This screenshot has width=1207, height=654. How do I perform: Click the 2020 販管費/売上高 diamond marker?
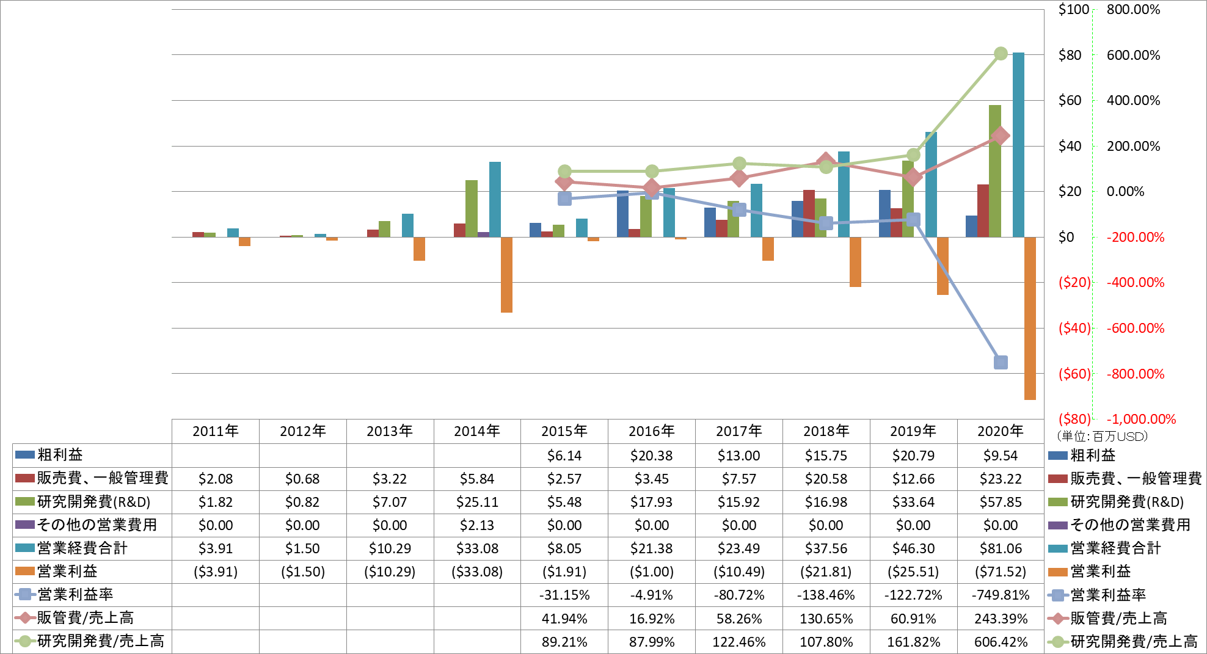(x=1001, y=136)
